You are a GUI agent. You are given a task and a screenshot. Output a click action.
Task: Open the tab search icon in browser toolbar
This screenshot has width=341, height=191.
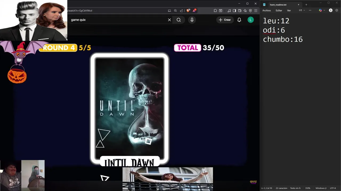pos(221,11)
